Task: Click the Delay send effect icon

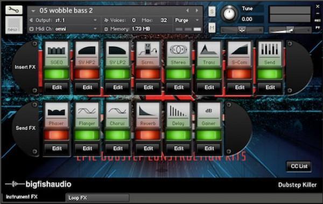Action: click(x=178, y=111)
